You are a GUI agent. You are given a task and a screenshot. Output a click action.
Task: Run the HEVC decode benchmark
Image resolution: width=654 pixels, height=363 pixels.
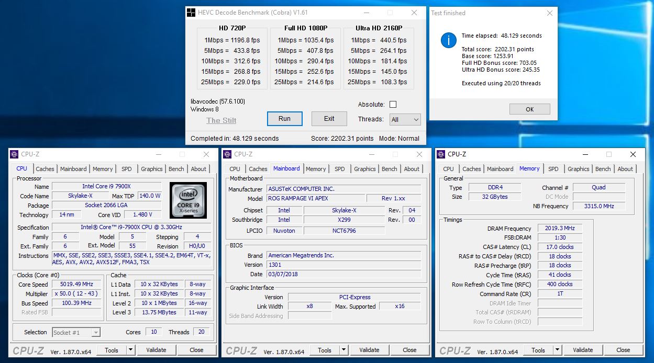click(284, 119)
